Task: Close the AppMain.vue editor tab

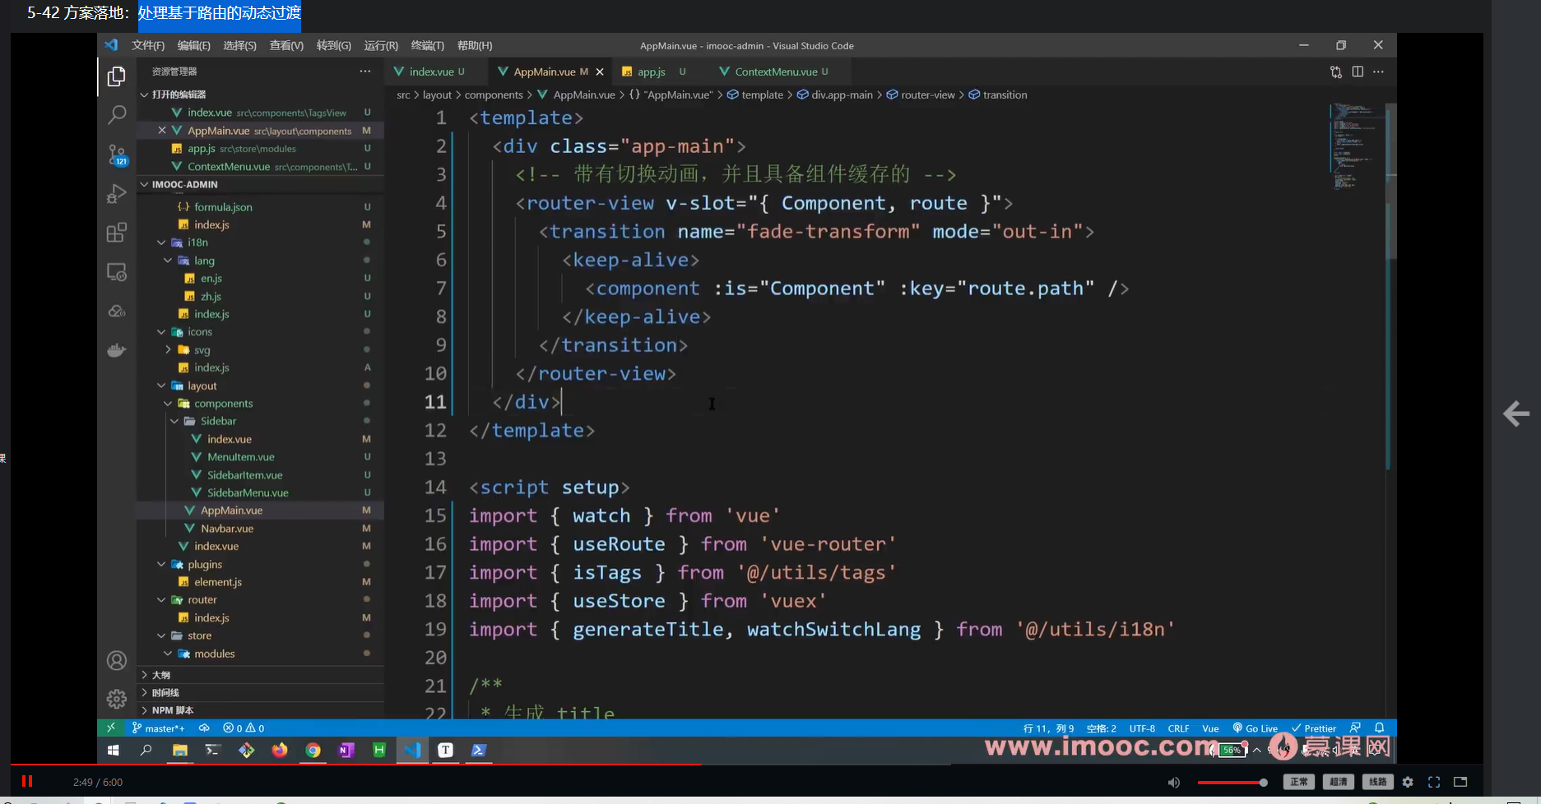Action: (x=600, y=72)
